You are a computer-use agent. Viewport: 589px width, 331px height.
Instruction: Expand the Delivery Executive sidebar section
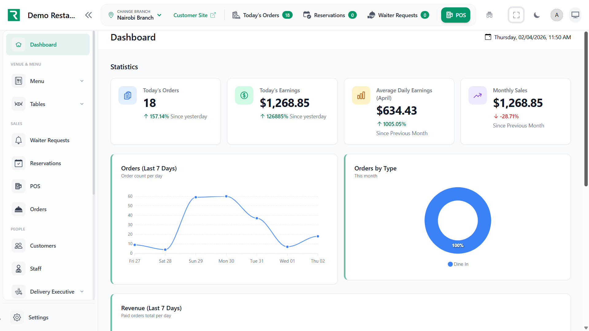(x=48, y=292)
